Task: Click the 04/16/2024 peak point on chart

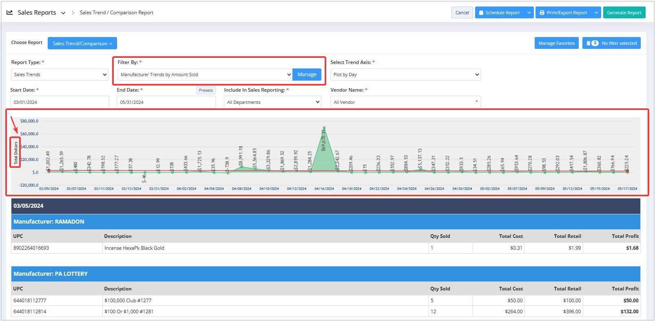Action: [324, 128]
